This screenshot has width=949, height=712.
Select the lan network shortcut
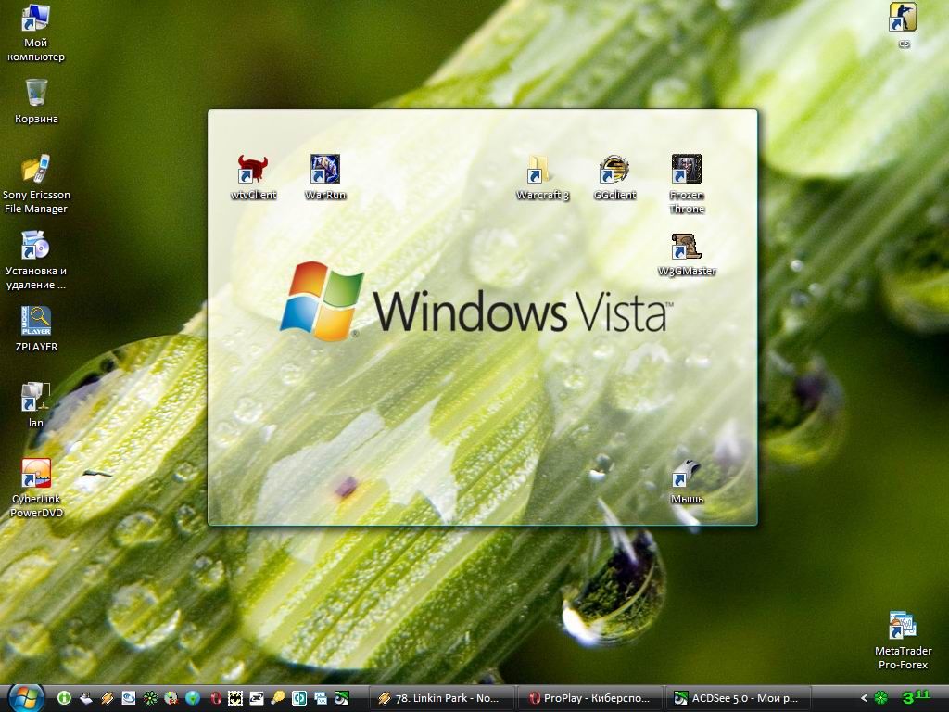coord(36,405)
